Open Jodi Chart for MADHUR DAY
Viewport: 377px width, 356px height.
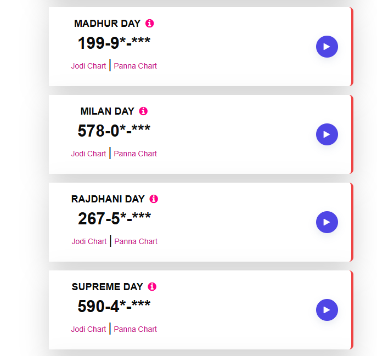88,66
